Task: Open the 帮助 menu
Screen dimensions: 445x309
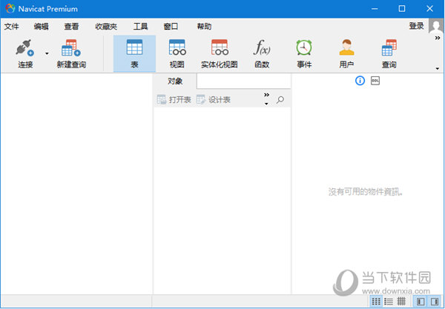Action: pos(204,27)
